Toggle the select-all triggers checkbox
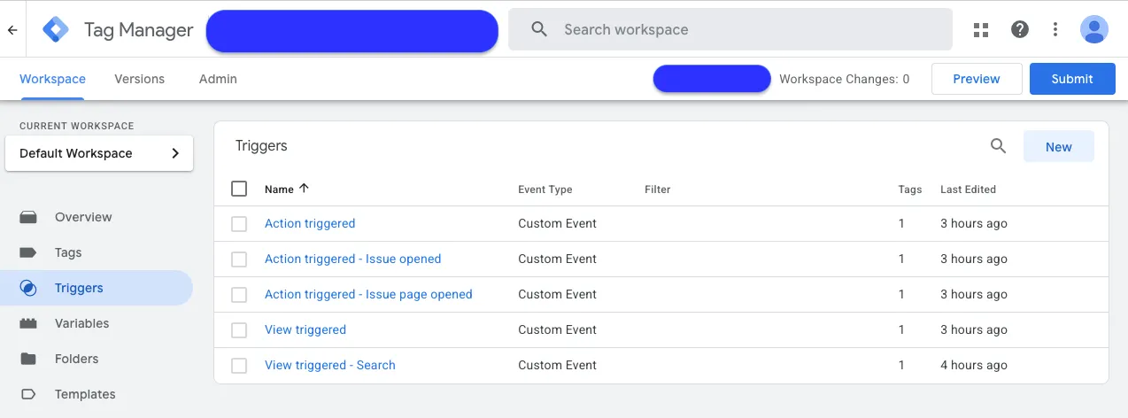 [239, 189]
